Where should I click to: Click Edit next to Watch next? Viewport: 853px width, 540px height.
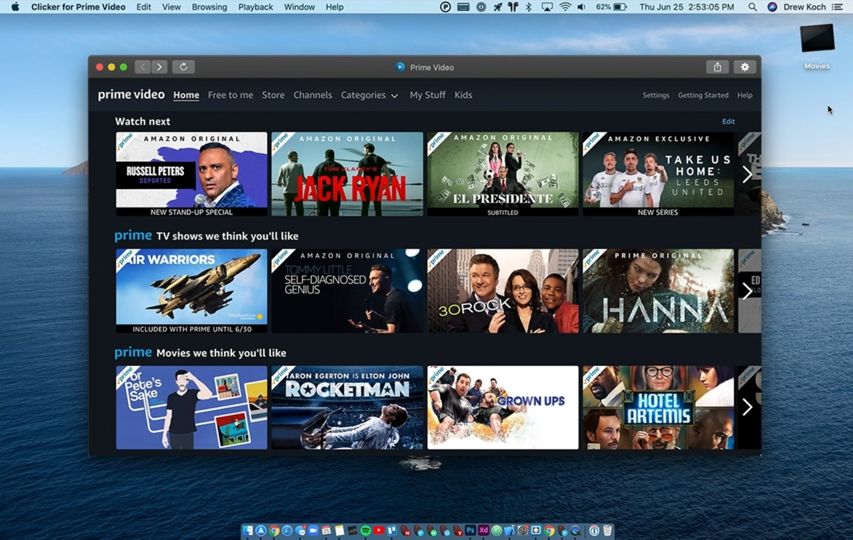click(x=729, y=122)
